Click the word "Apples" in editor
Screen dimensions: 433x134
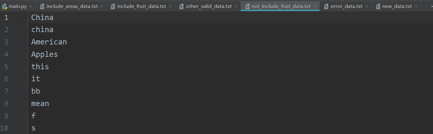click(x=45, y=54)
